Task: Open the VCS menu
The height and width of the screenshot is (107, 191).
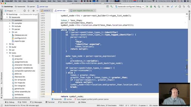Action: pyautogui.click(x=64, y=1)
